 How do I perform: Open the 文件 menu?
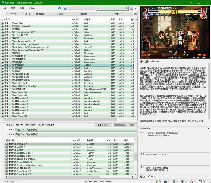point(4,8)
